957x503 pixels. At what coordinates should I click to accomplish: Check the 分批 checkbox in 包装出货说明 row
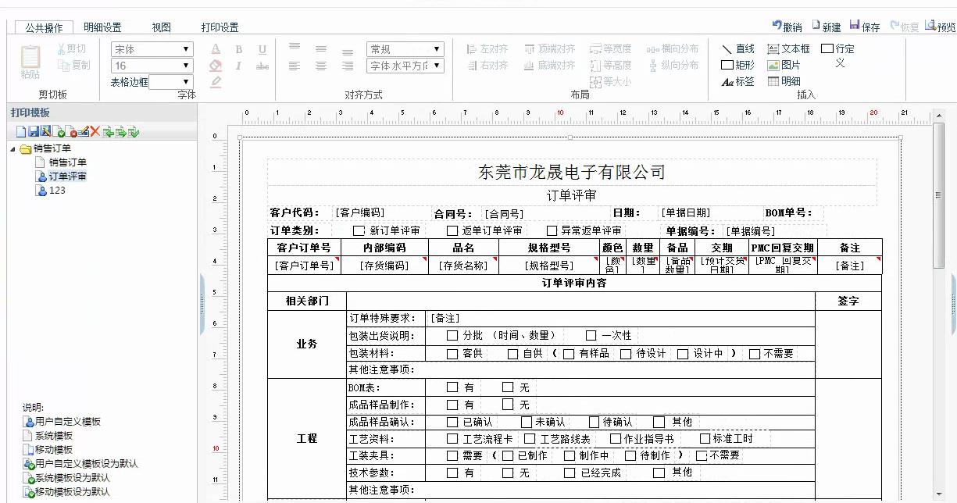coord(452,336)
